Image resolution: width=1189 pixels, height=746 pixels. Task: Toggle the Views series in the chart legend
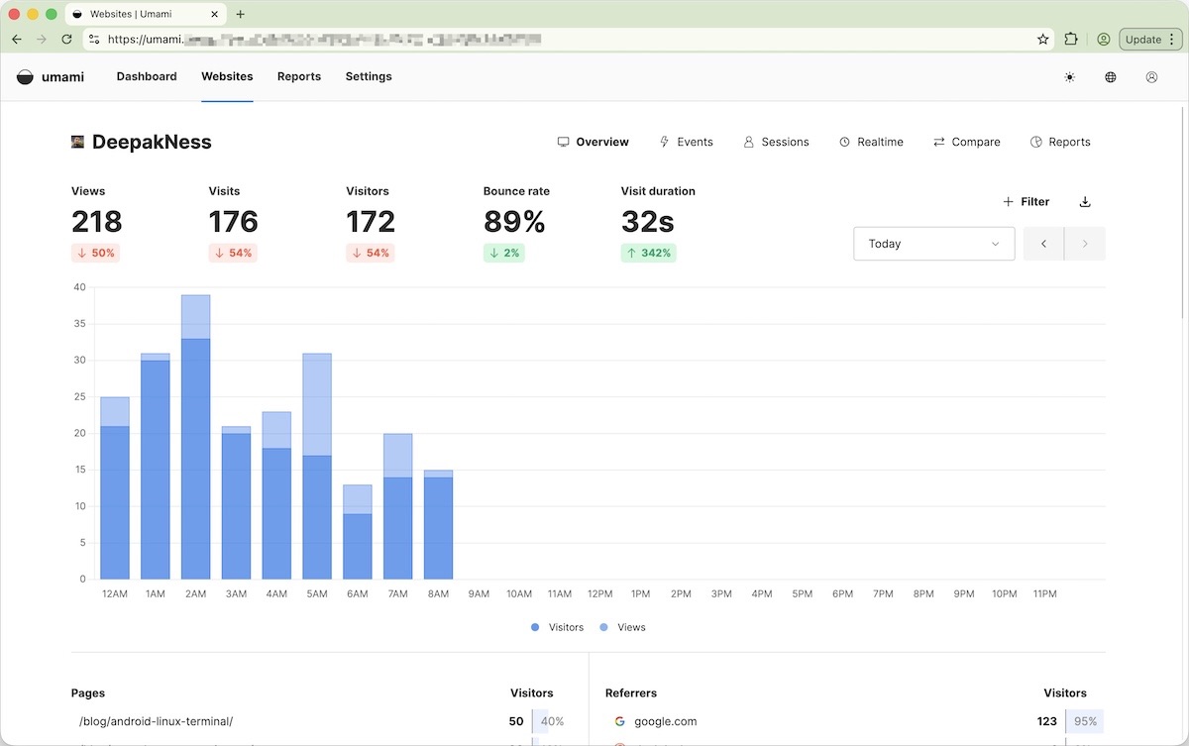[x=622, y=627]
